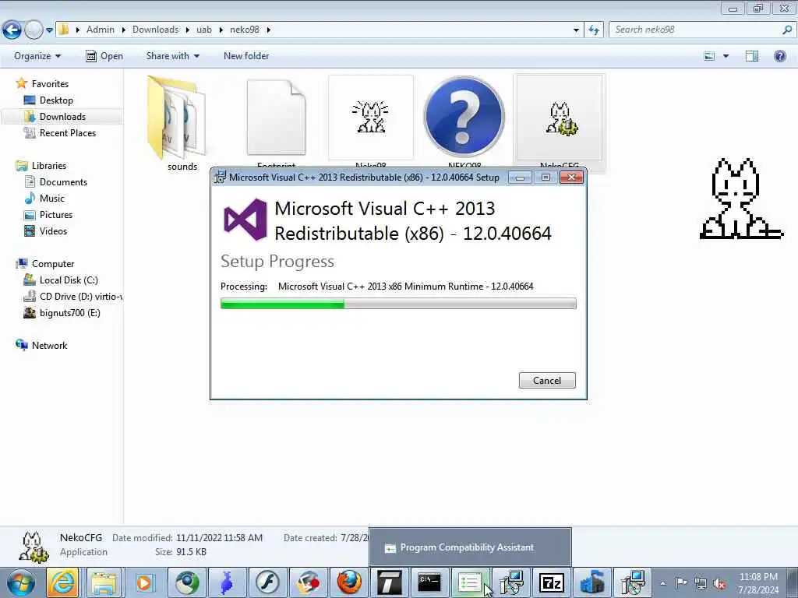The height and width of the screenshot is (598, 798).
Task: Click the setup progress bar
Action: click(398, 304)
